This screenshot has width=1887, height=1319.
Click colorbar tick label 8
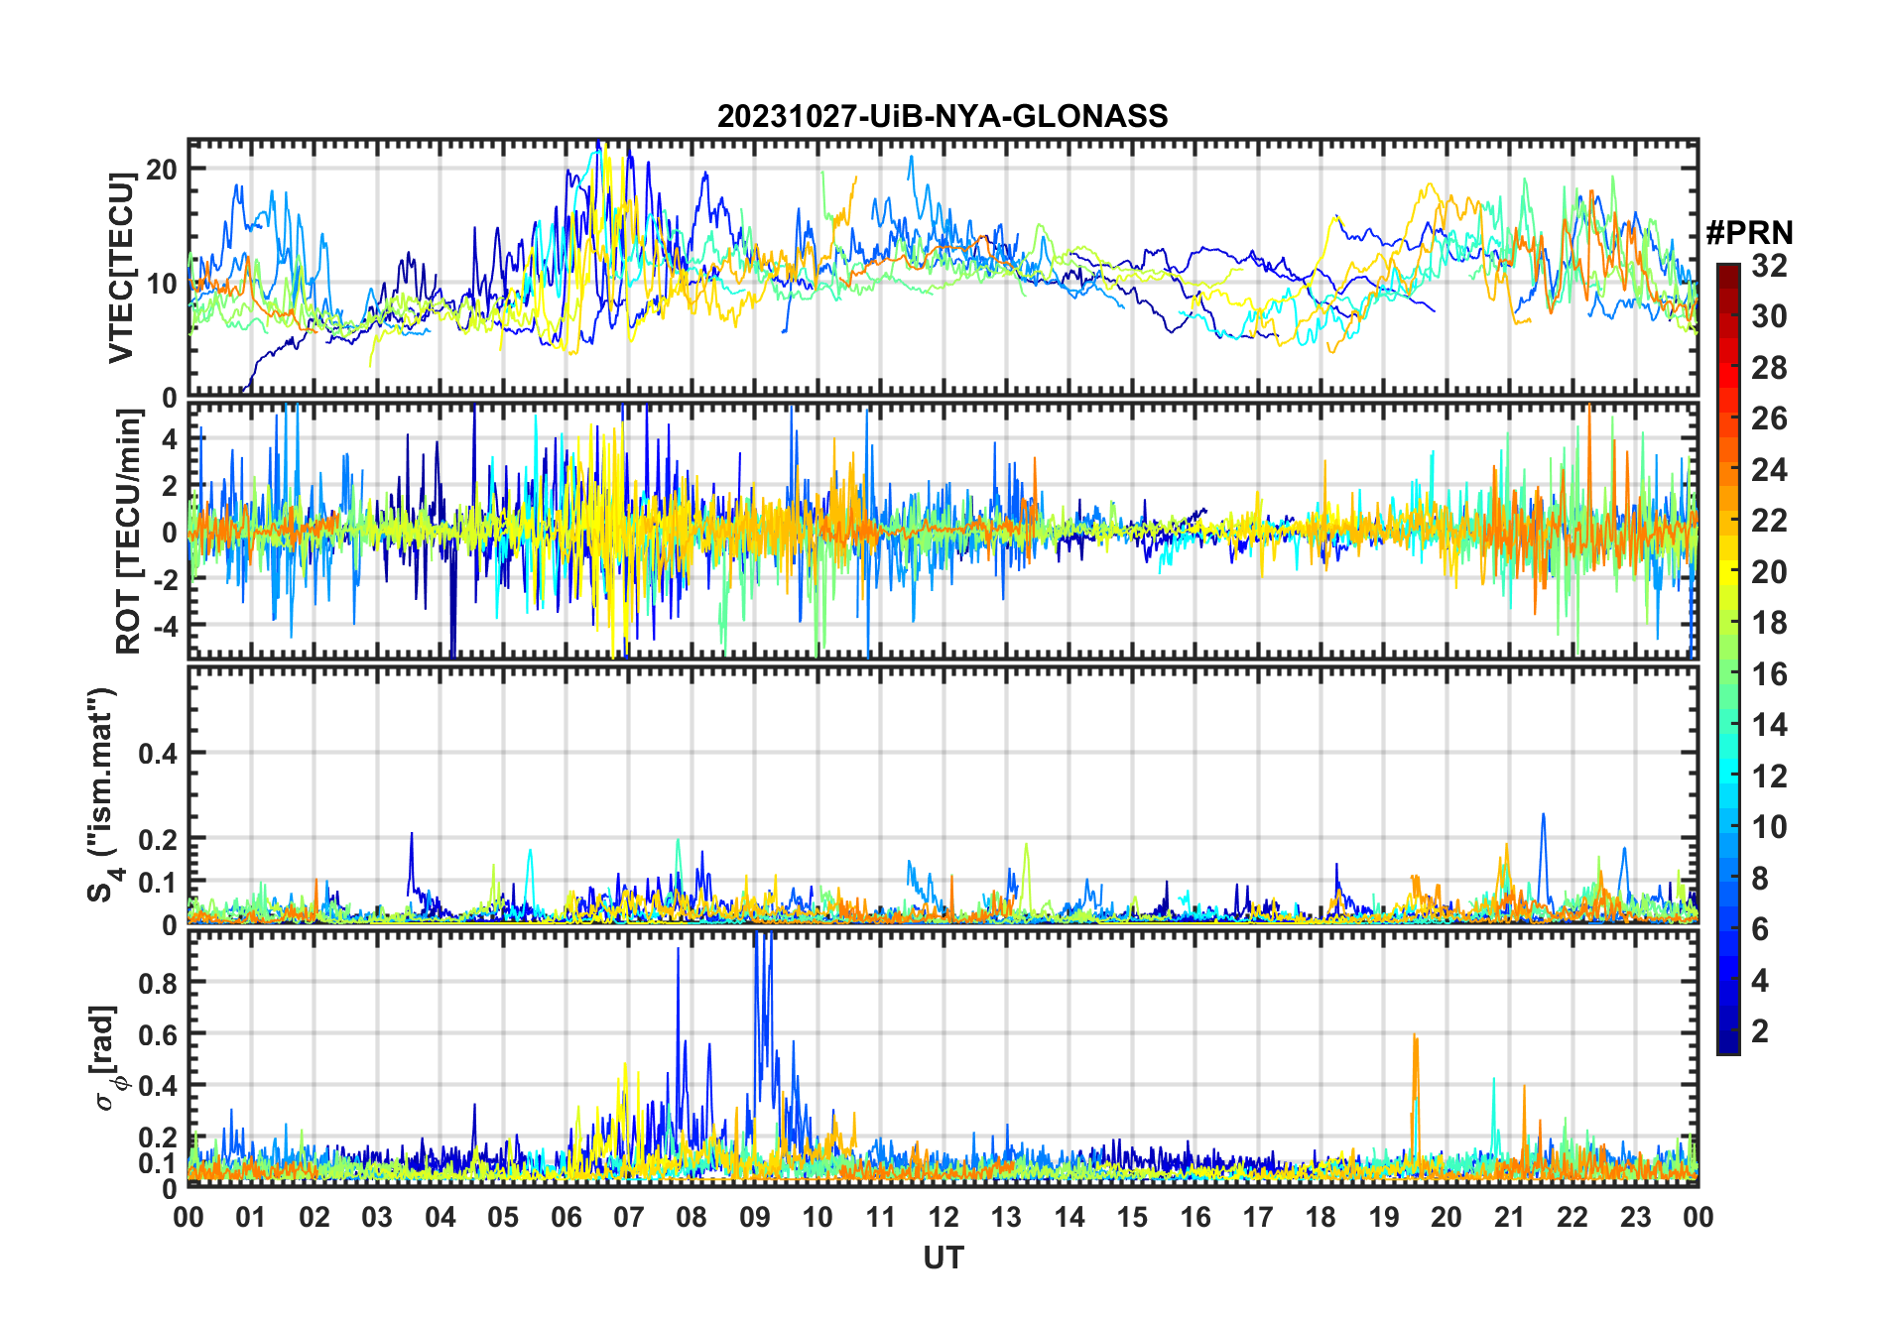(1760, 879)
